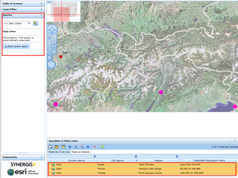Click the filter icon above Country Name column
This screenshot has height=178, width=238.
click(x=95, y=156)
